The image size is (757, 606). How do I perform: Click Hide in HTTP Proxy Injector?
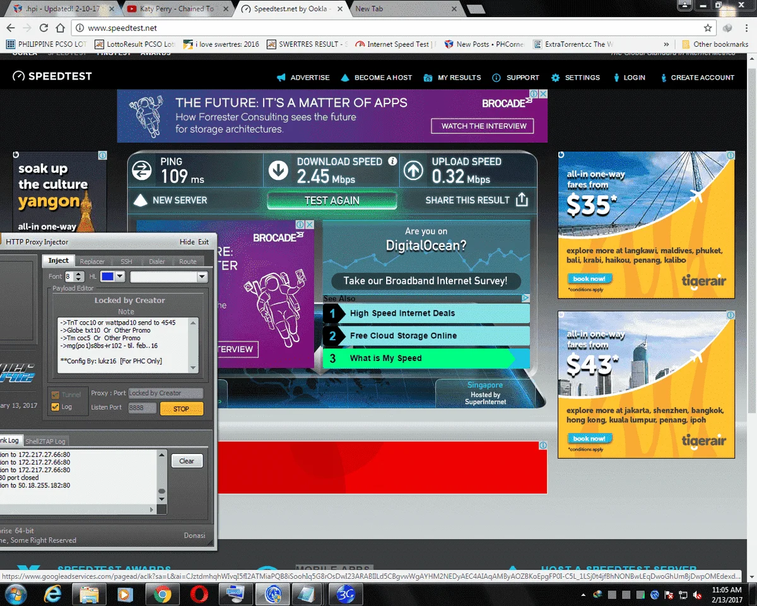tap(187, 242)
